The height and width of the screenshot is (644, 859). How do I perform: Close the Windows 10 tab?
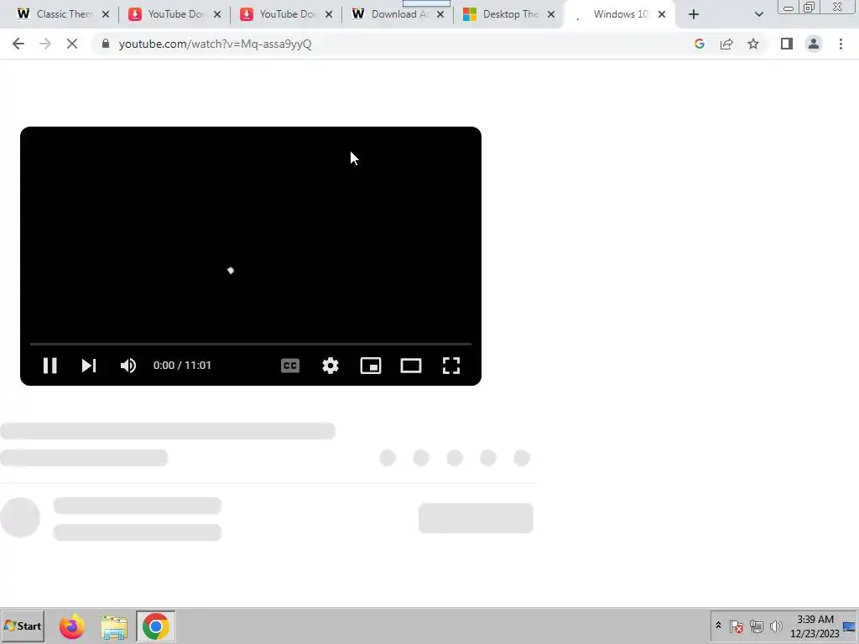click(662, 14)
